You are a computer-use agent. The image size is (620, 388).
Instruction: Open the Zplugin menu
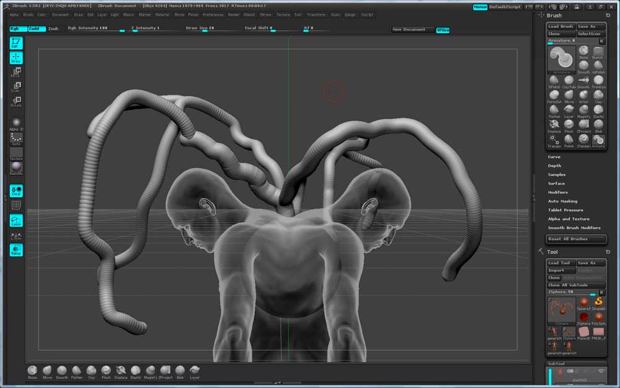point(350,15)
